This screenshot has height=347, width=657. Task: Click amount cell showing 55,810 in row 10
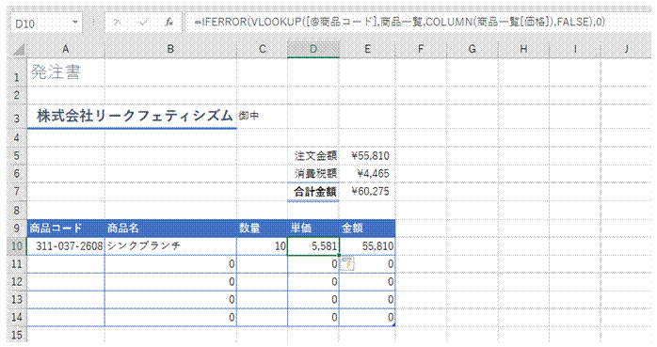point(367,245)
